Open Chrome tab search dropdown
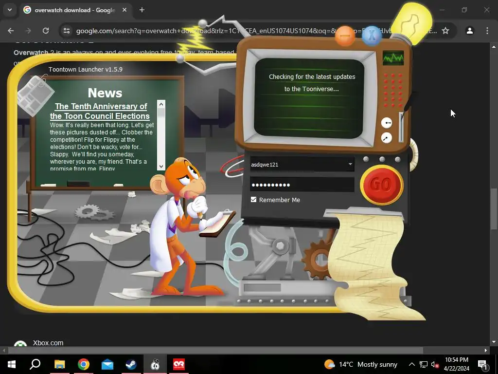 pyautogui.click(x=10, y=10)
